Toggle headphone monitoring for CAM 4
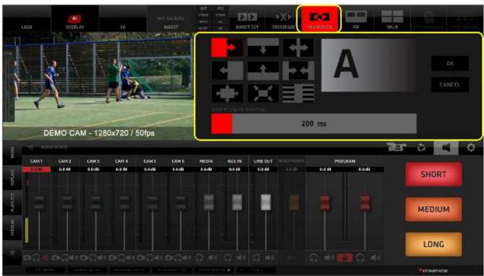The width and height of the screenshot is (484, 276). [x=121, y=257]
